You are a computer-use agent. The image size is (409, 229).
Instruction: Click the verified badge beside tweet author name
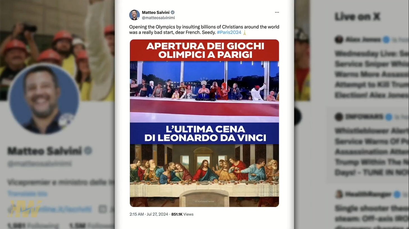point(173,12)
